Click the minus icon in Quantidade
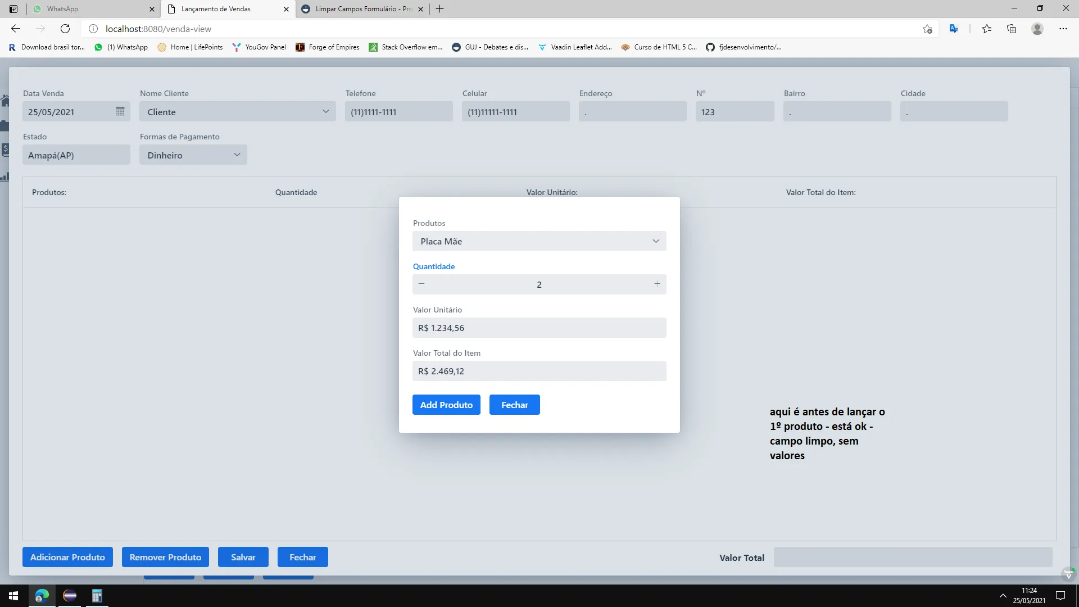The width and height of the screenshot is (1079, 607). tap(421, 284)
